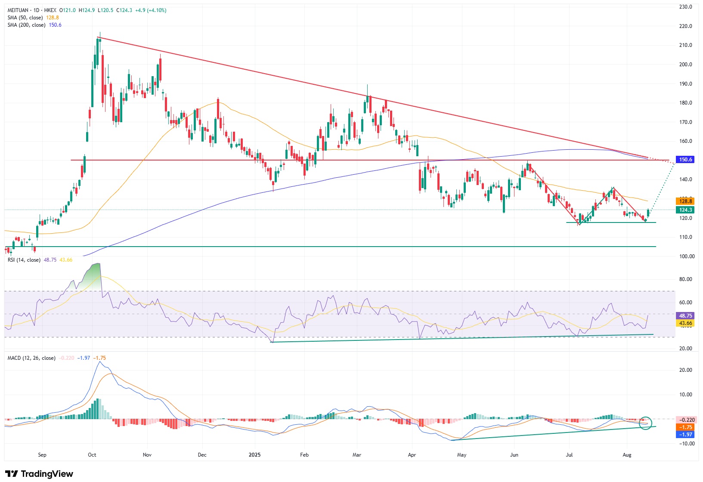Click the 190.0 price scale value
The height and width of the screenshot is (482, 703).
pos(685,84)
